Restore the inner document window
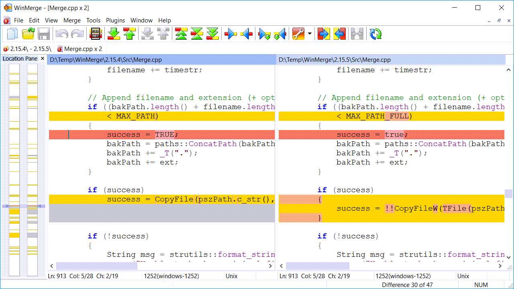The image size is (514, 289). (499, 20)
